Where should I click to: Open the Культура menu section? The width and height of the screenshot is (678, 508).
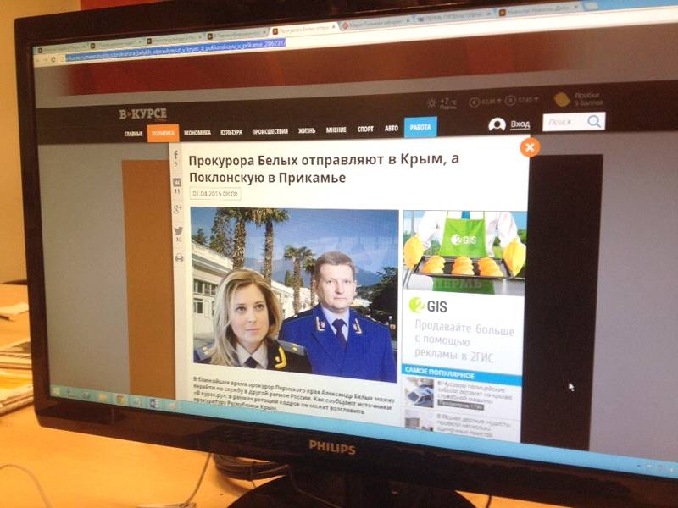coord(231,132)
